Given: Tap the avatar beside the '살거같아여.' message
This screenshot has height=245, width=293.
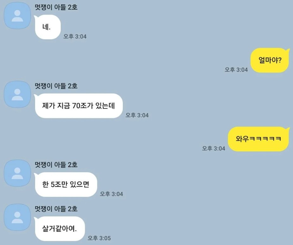Looking at the screenshot, I should pos(17,217).
